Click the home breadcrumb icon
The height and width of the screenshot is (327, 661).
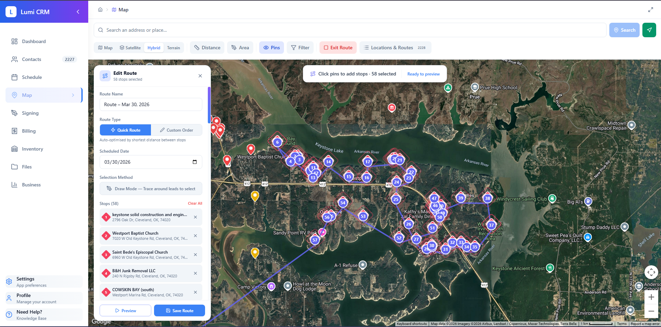pyautogui.click(x=100, y=10)
